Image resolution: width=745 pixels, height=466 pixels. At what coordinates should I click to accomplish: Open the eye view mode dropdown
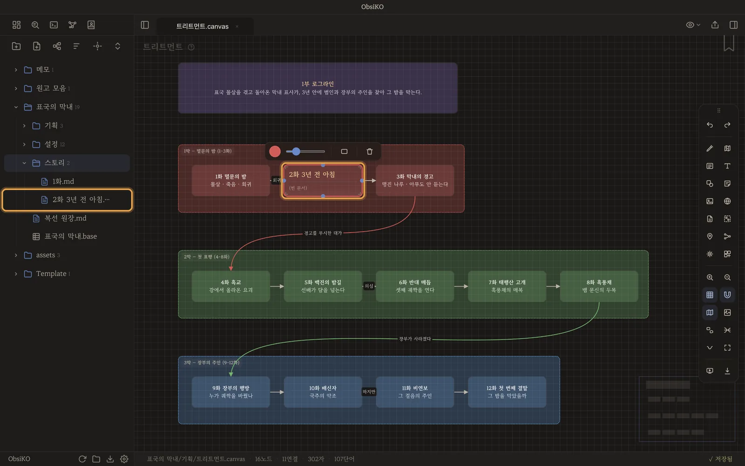coord(693,25)
